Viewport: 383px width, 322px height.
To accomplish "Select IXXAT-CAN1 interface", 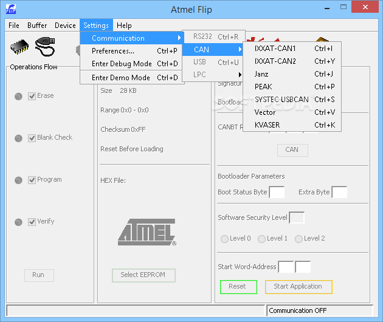I will (x=292, y=49).
